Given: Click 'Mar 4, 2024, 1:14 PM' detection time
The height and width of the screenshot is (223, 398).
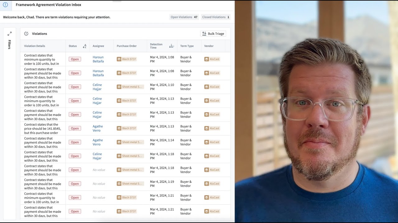Looking at the screenshot, I should point(162,142).
